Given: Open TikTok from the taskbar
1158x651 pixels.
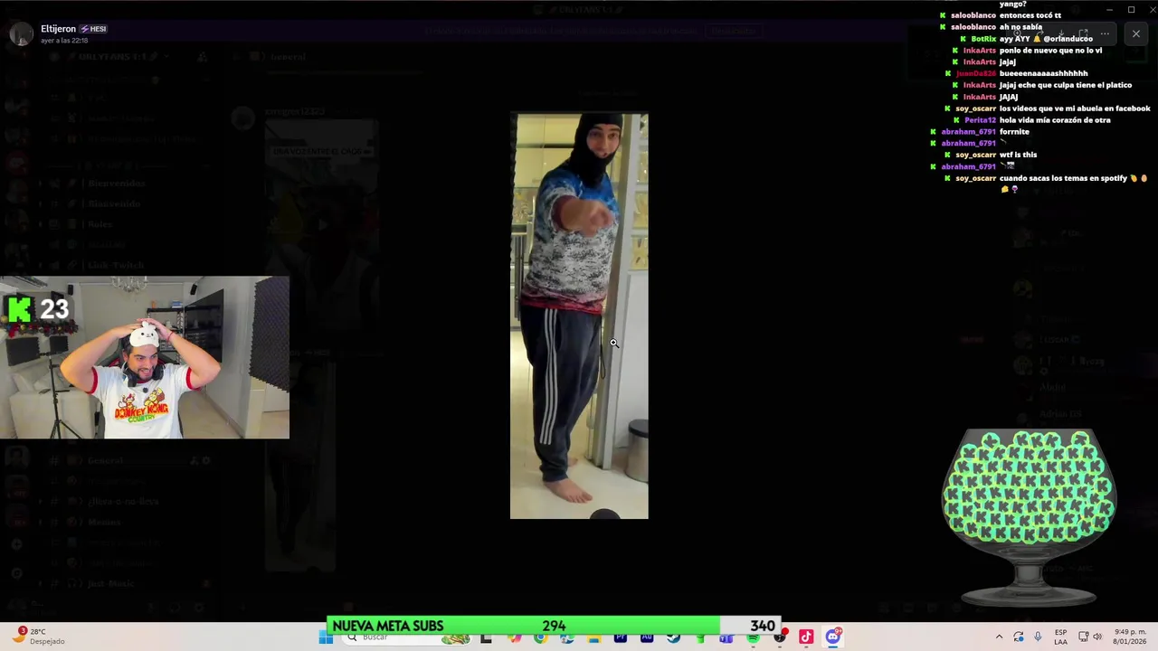Looking at the screenshot, I should (806, 637).
